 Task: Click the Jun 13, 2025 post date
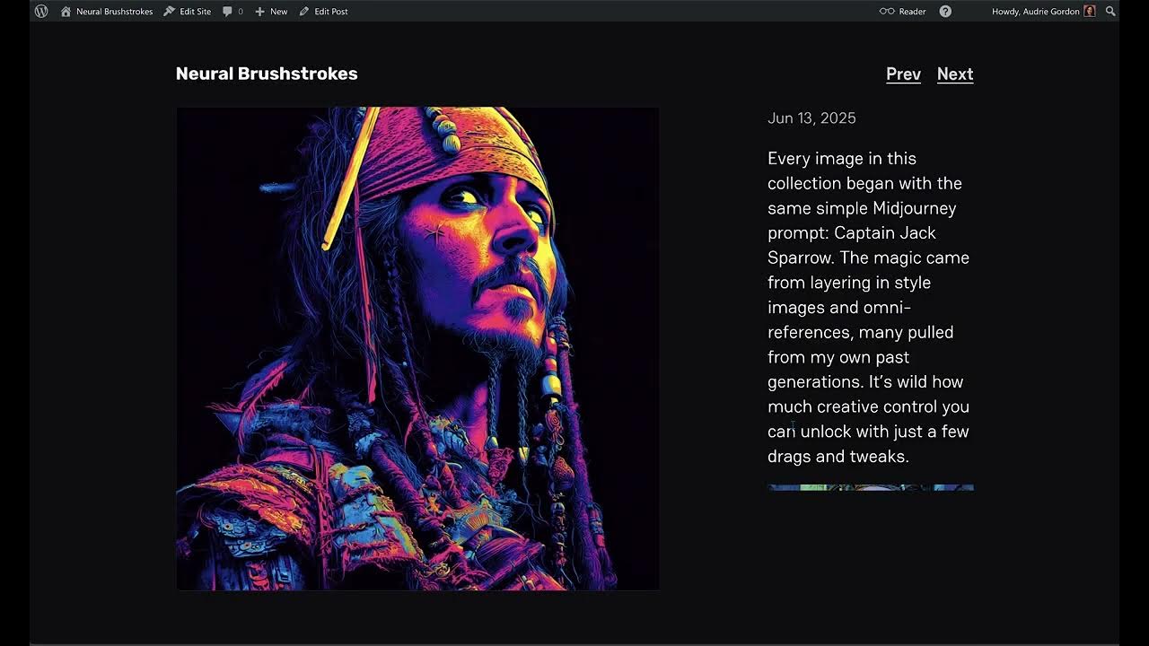[x=811, y=118]
